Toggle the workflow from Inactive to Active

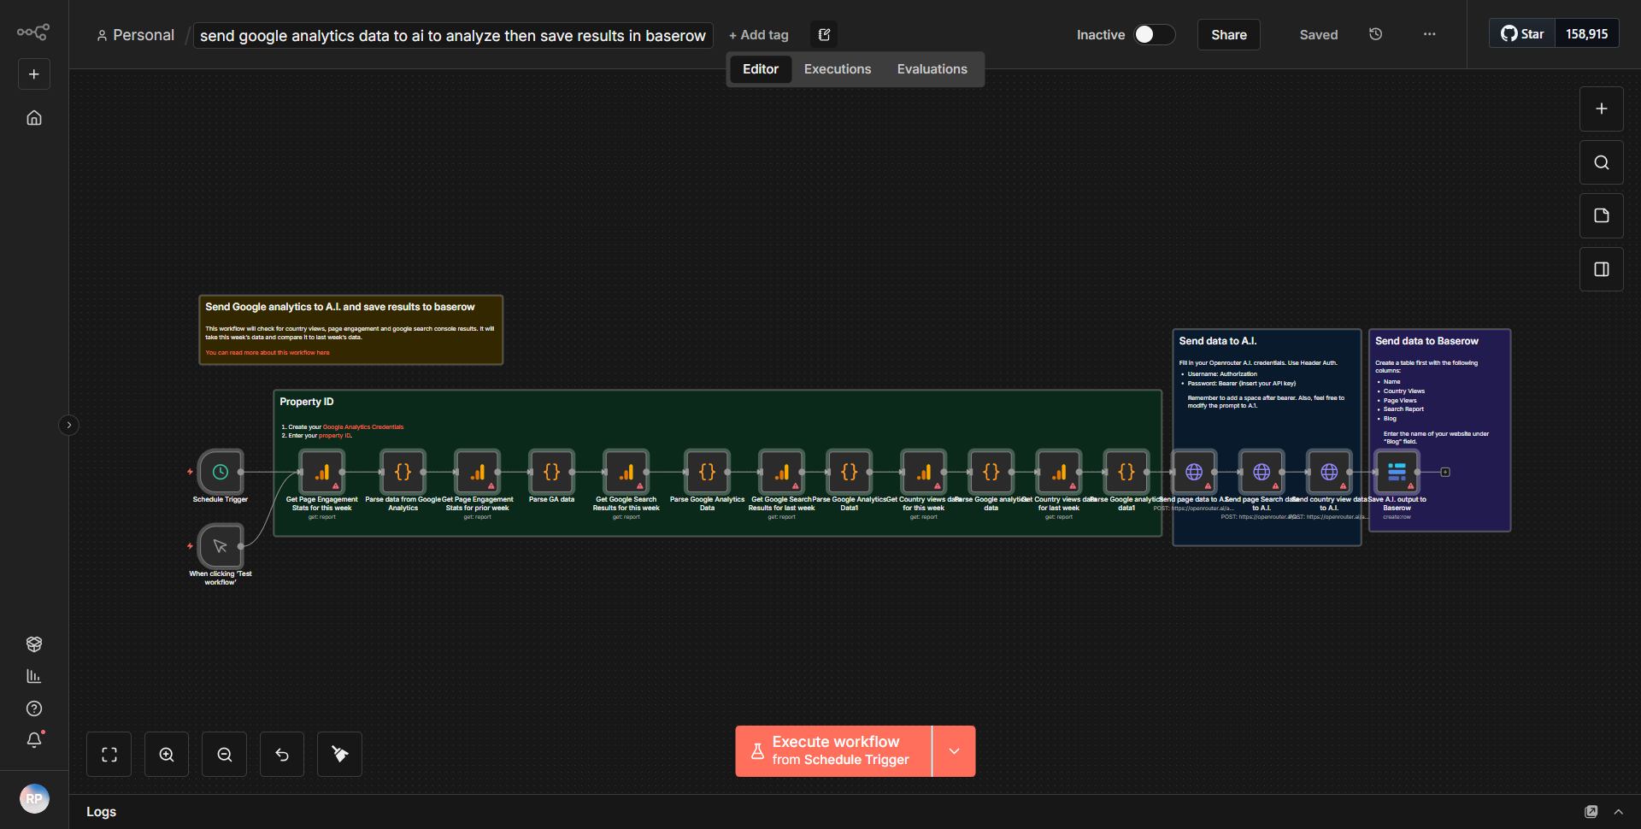[1154, 34]
